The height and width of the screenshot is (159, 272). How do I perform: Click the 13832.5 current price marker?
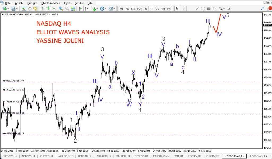click(x=267, y=25)
